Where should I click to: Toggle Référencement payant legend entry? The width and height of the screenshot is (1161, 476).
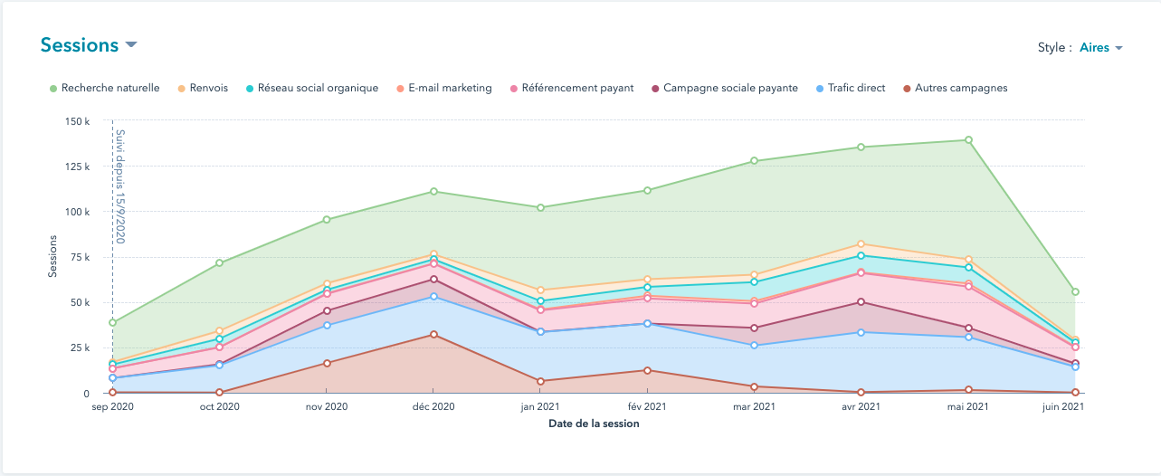(x=572, y=88)
